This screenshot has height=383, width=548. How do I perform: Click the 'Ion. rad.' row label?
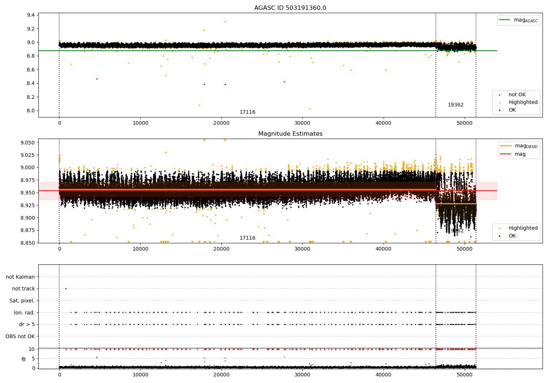point(24,313)
